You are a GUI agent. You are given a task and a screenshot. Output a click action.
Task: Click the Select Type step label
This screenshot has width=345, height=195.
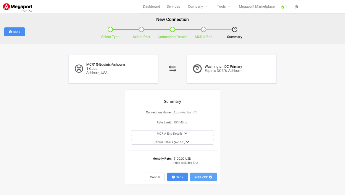pyautogui.click(x=110, y=37)
